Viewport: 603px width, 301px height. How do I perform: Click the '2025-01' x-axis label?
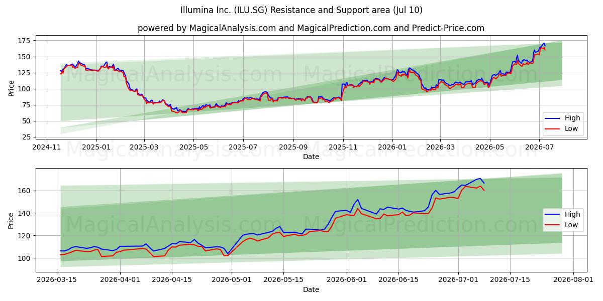96,147
